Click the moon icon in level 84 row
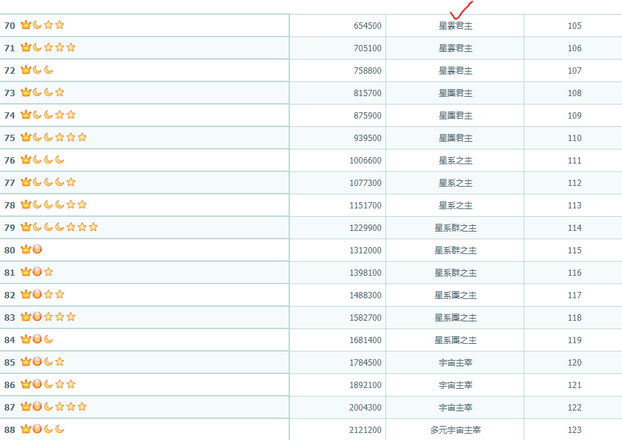Viewport: 622px width, 440px height. pos(48,340)
